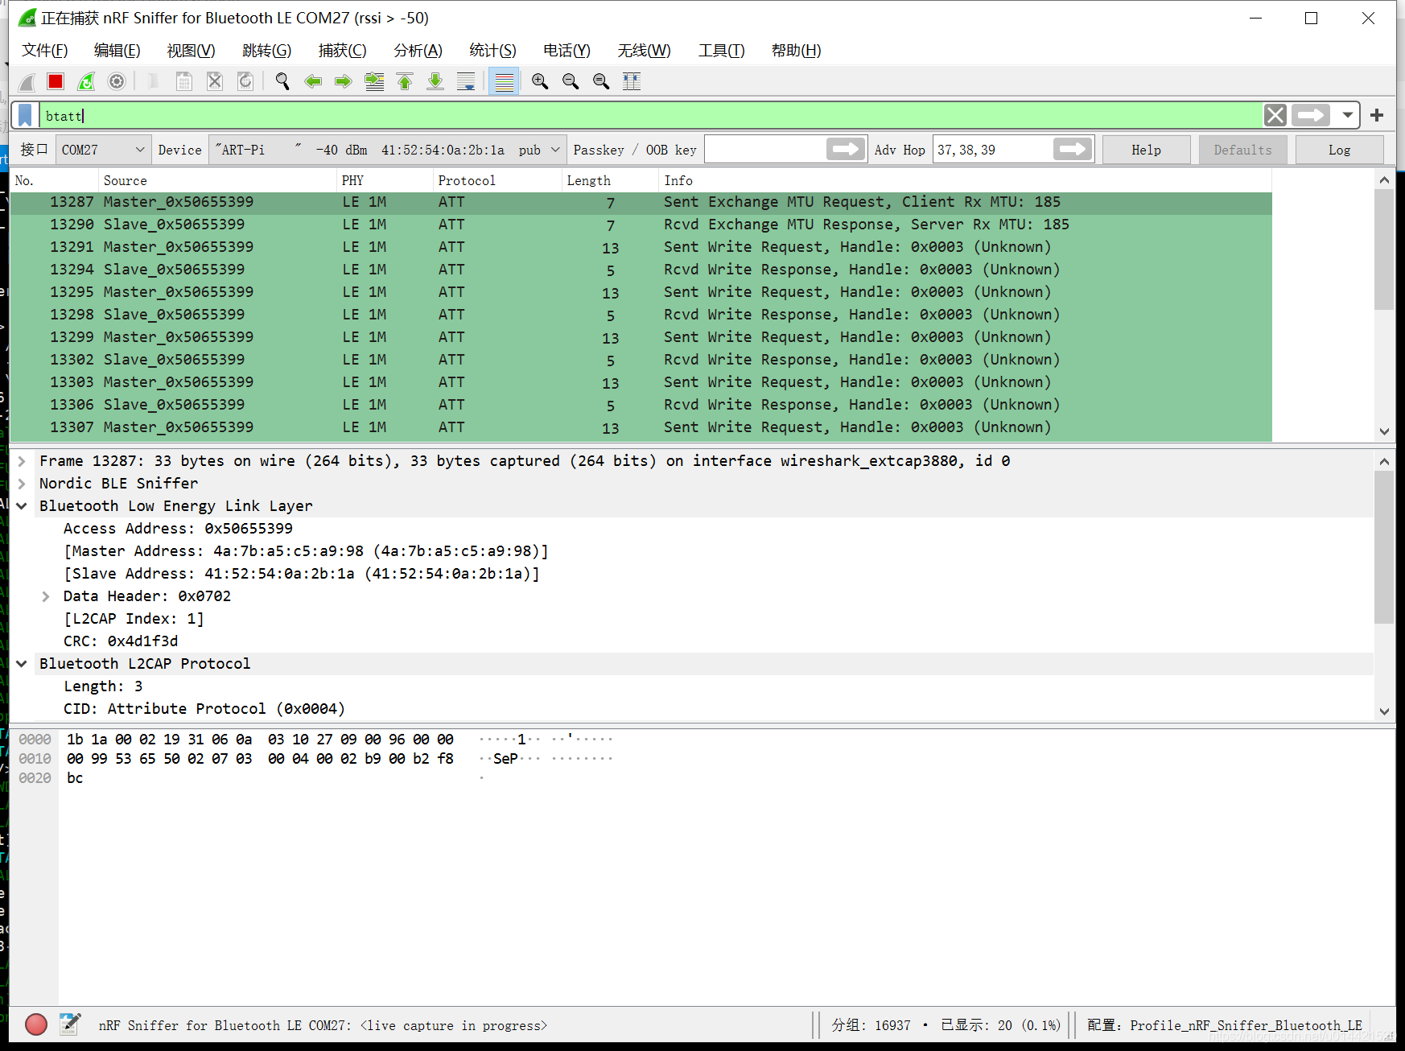Image resolution: width=1405 pixels, height=1051 pixels.
Task: Expand Data Header 0x0702 node
Action: point(46,596)
